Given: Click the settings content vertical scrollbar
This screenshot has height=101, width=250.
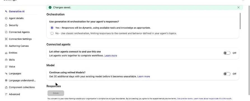Looking at the screenshot, I should pyautogui.click(x=240, y=21).
